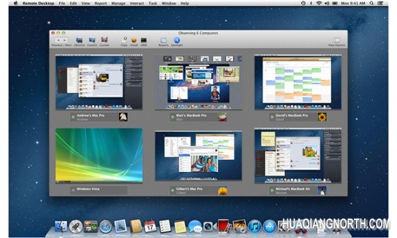The image size is (397, 238).
Task: Open the Report menu
Action: coord(101,3)
